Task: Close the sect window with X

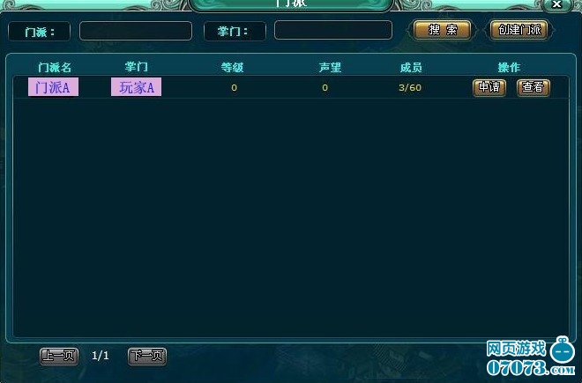Action: point(556,4)
